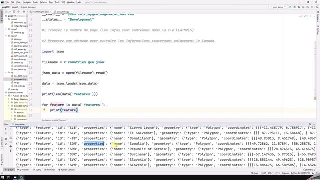This screenshot has width=320, height=180.
Task: Expand the collections folder
Action: coord(12,116)
